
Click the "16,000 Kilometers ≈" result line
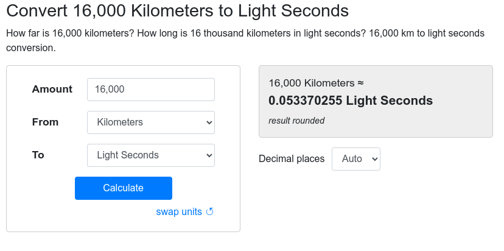(316, 83)
